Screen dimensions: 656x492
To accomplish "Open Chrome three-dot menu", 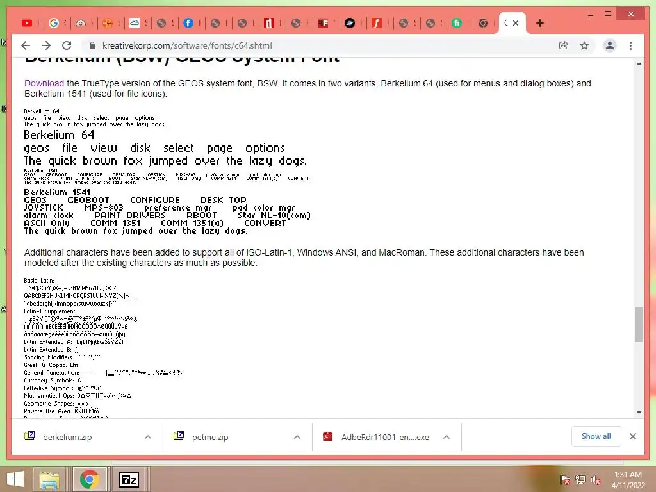I will [630, 45].
